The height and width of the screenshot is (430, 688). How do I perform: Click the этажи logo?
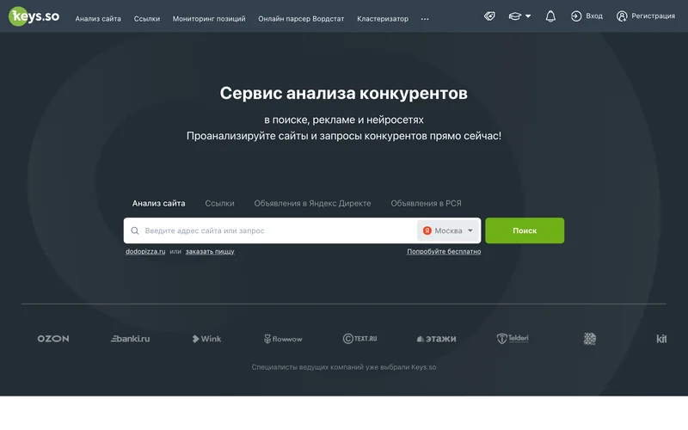436,339
